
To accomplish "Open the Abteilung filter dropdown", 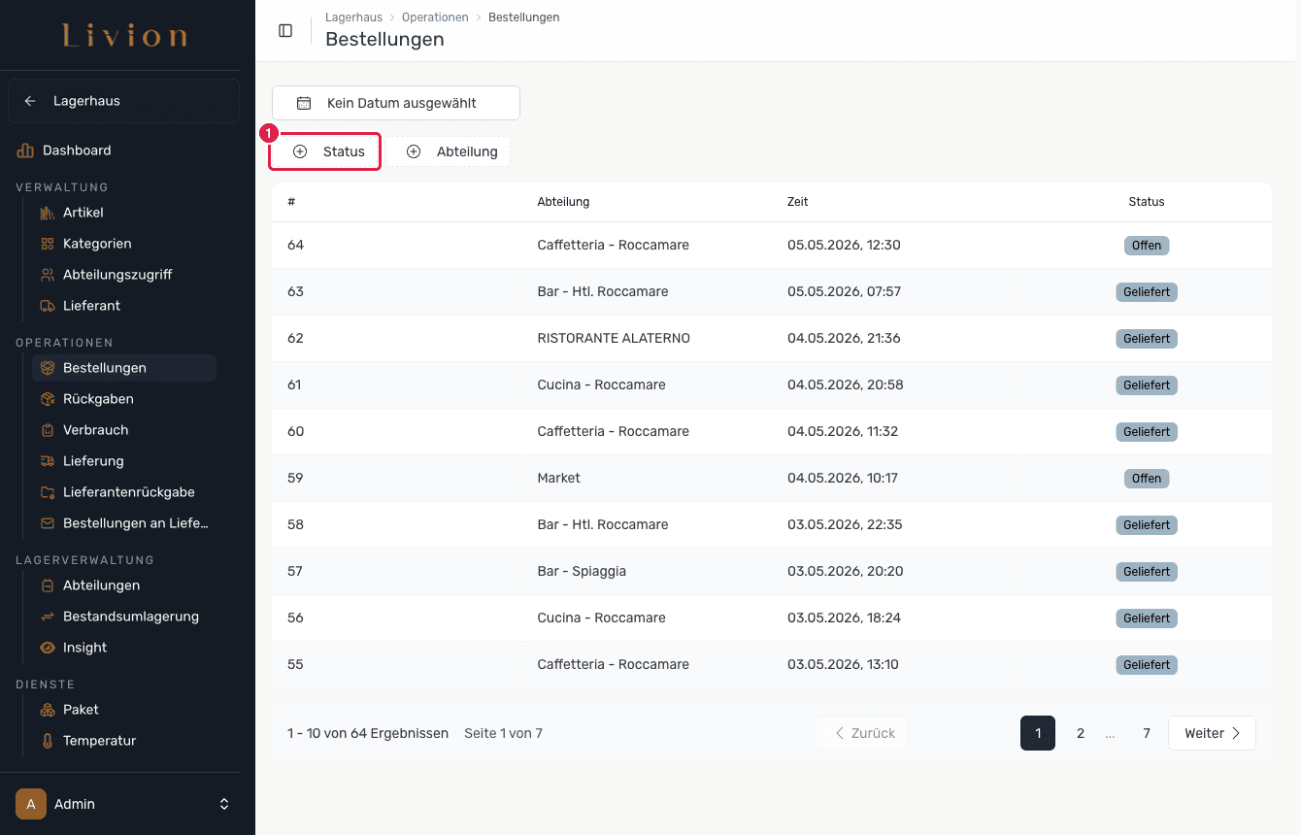I will point(450,151).
